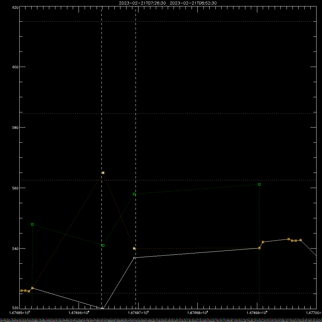Image resolution: width=322 pixels, height=322 pixels.
Task: Pick the green square marker near 561
Action: tap(259, 185)
